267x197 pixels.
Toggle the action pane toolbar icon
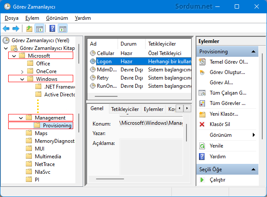[x=63, y=28]
